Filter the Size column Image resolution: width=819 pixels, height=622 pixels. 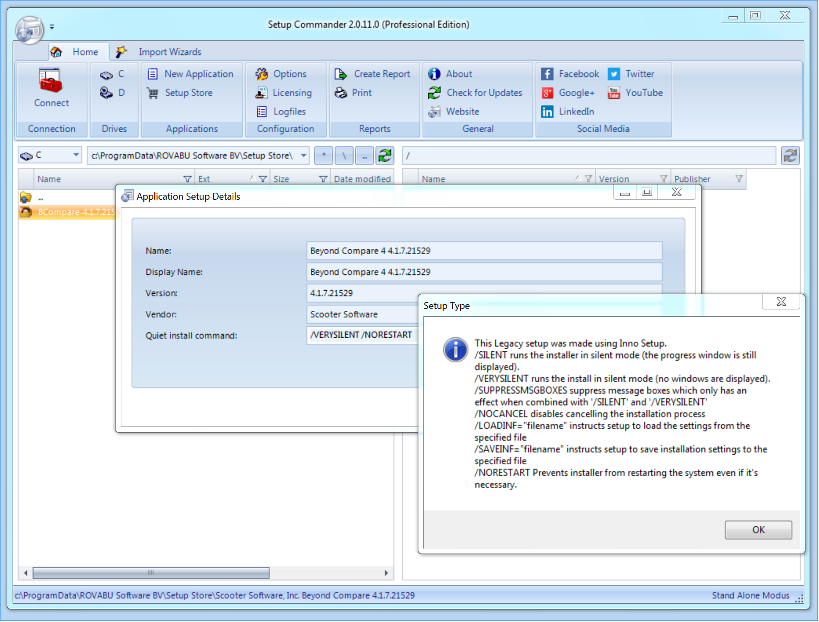point(323,179)
